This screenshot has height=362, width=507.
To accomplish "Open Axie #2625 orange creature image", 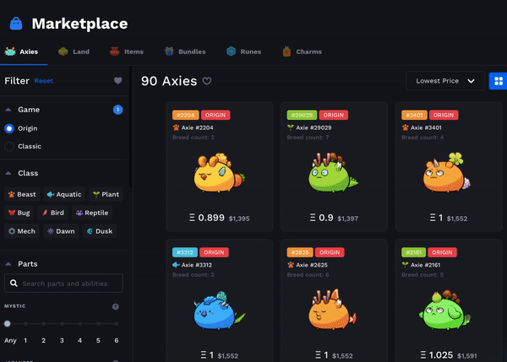I will pyautogui.click(x=332, y=310).
